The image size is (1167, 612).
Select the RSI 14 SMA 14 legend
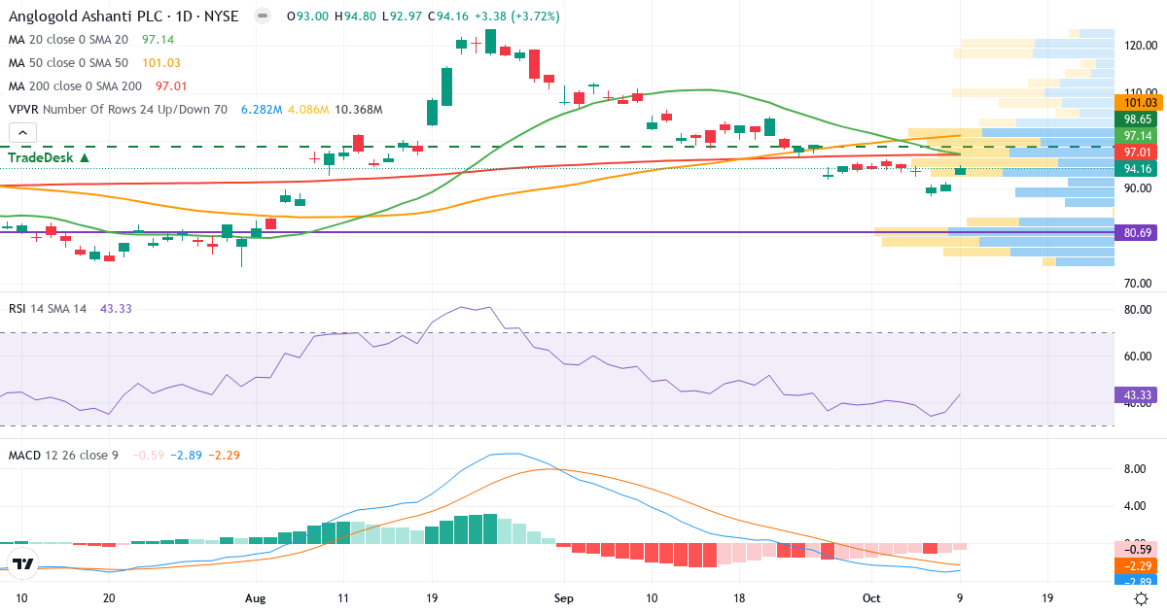[48, 308]
